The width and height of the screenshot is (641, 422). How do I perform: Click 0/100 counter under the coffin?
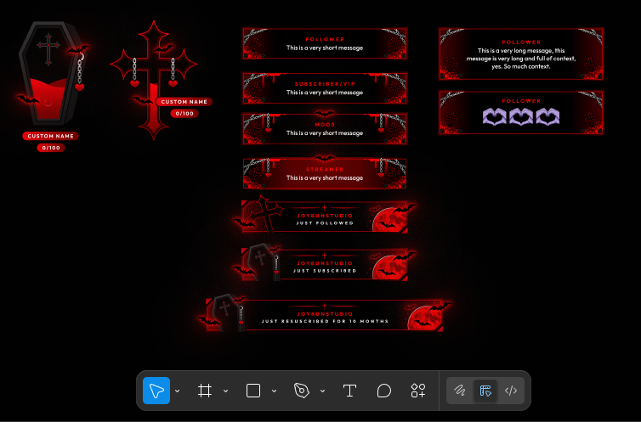[x=51, y=148]
